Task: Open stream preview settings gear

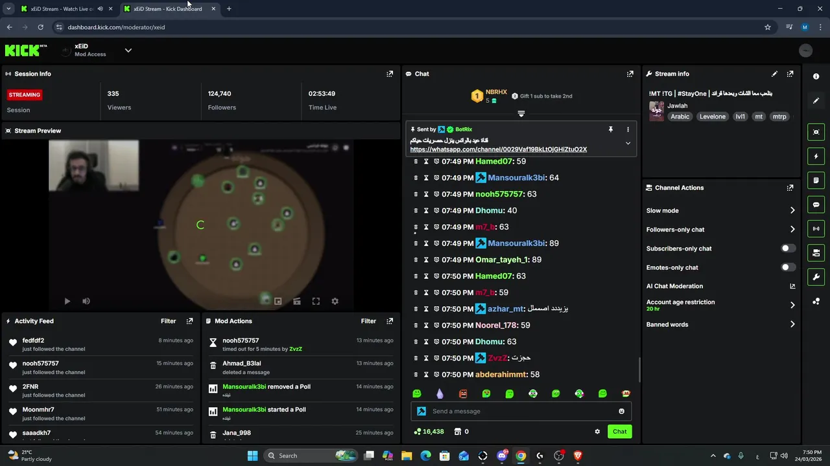Action: coord(335,301)
